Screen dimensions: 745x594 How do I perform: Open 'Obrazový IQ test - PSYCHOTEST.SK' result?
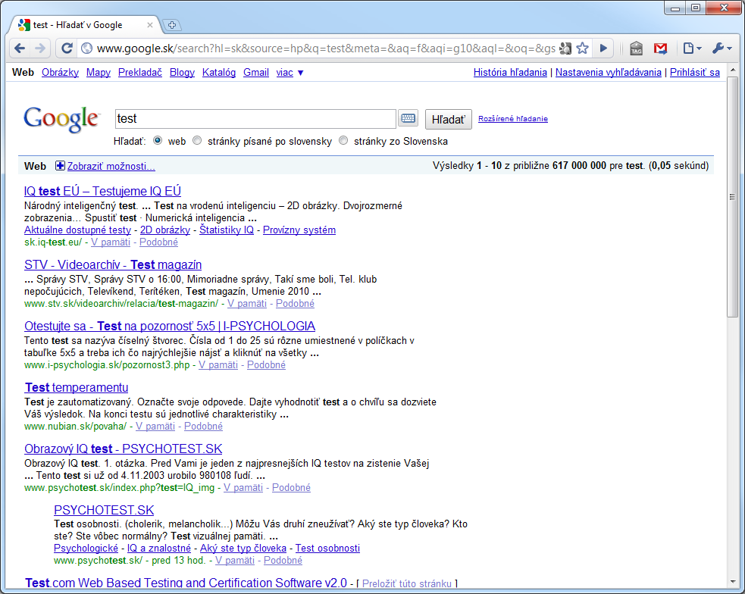(124, 449)
